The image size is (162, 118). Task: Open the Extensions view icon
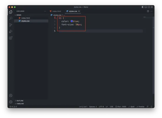click(11, 38)
